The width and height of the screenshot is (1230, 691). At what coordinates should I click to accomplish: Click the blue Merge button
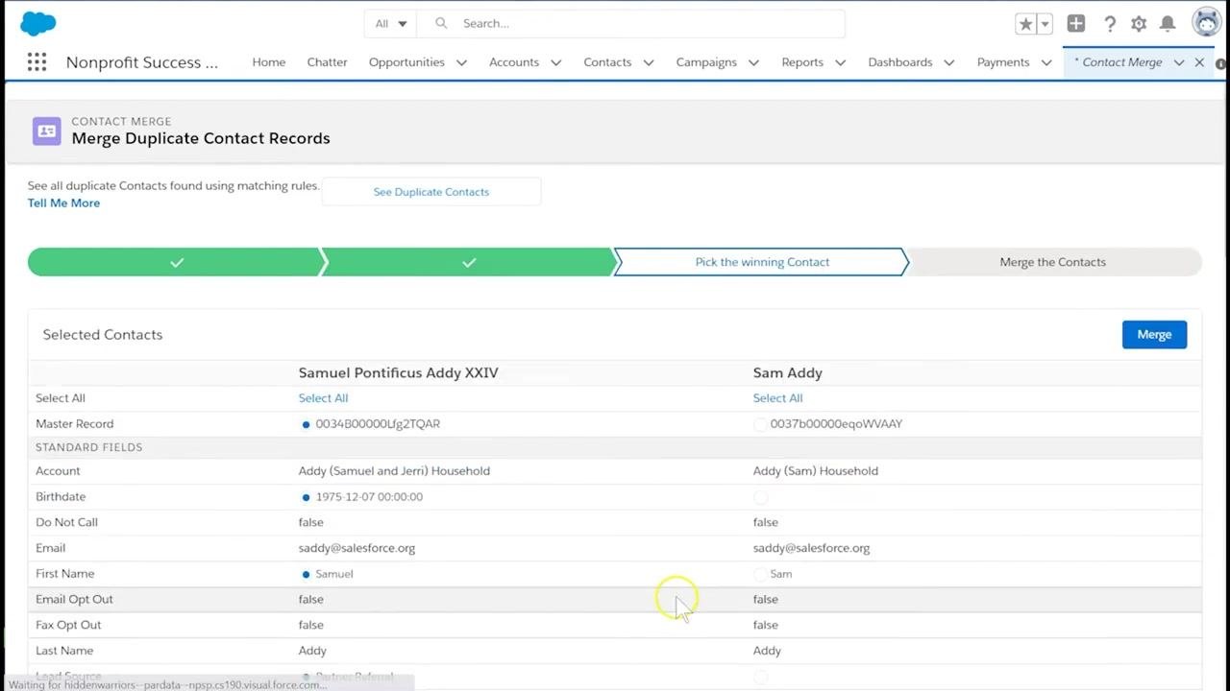point(1154,335)
